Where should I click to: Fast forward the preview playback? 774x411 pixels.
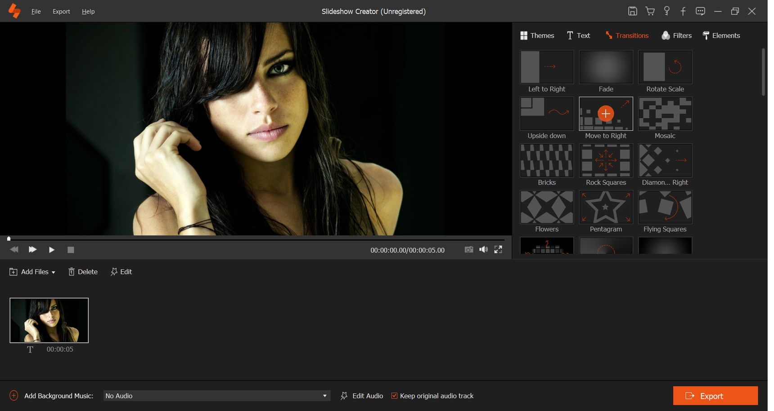(x=32, y=249)
